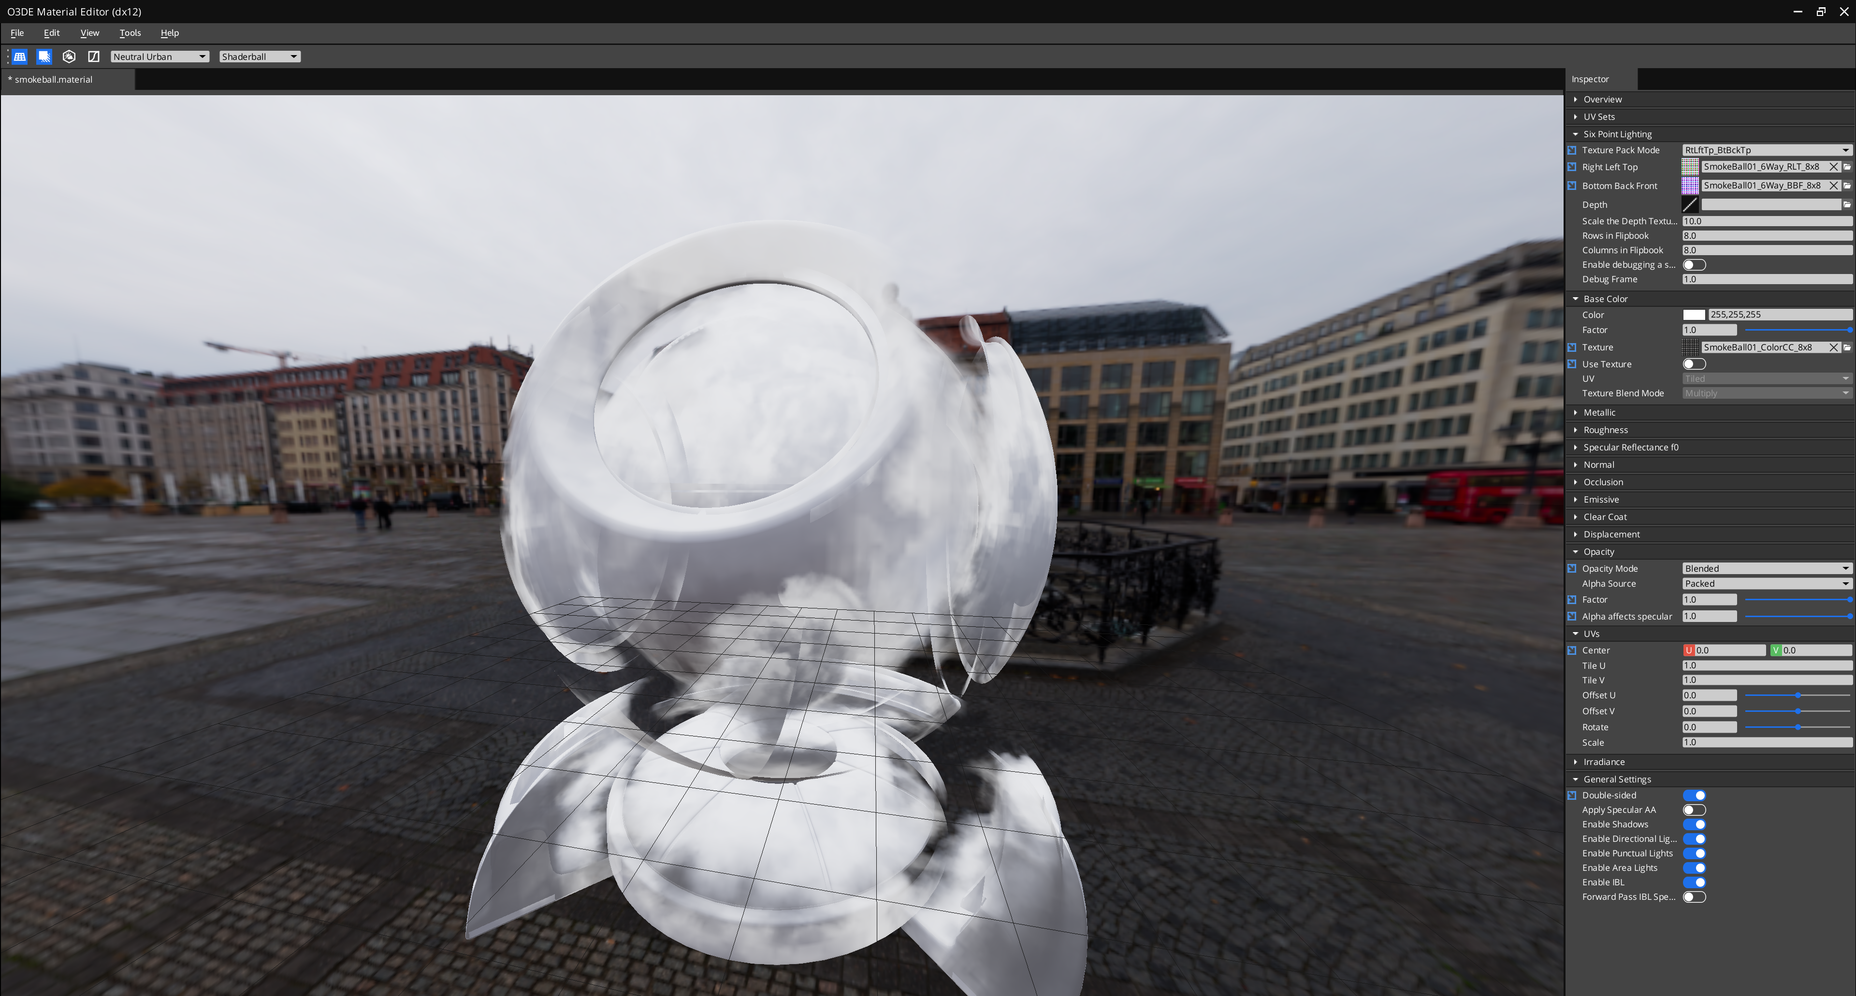Image resolution: width=1856 pixels, height=996 pixels.
Task: Open the Neutral Urban lighting preset dropdown
Action: point(159,57)
